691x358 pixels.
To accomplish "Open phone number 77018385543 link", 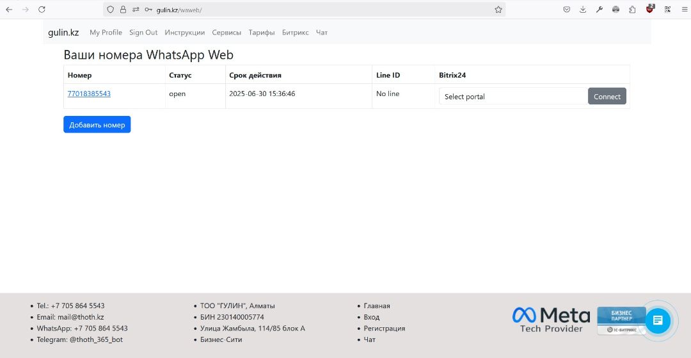I will 89,94.
